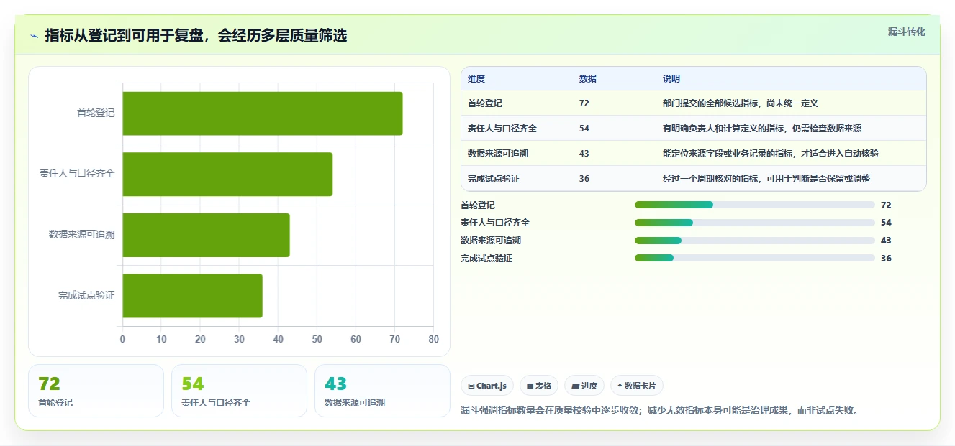Click the 漏斗转化 tag
Screen dimensions: 955x446
[906, 32]
